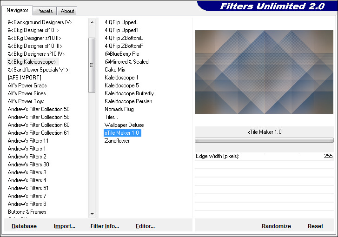The height and width of the screenshot is (237, 338).
Task: Select the Kaleidoscope Butterfly filter
Action: tap(129, 93)
